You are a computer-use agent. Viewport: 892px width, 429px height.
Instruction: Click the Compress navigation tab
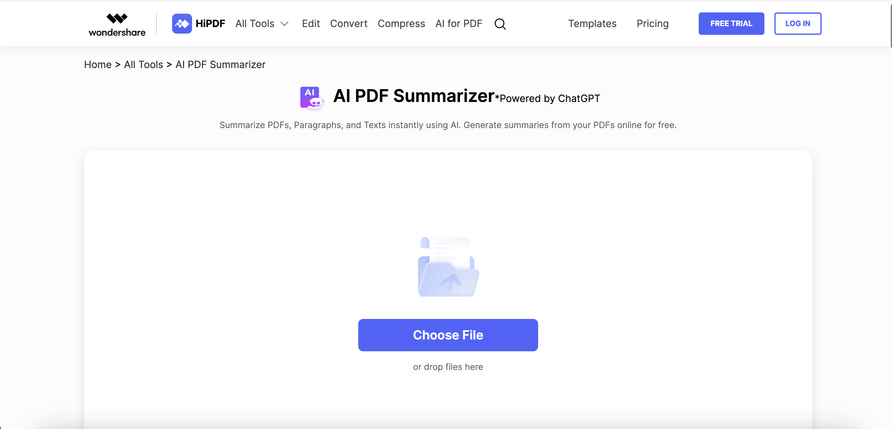[x=401, y=23]
